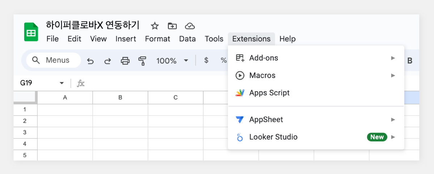Select column A header

[x=65, y=98]
